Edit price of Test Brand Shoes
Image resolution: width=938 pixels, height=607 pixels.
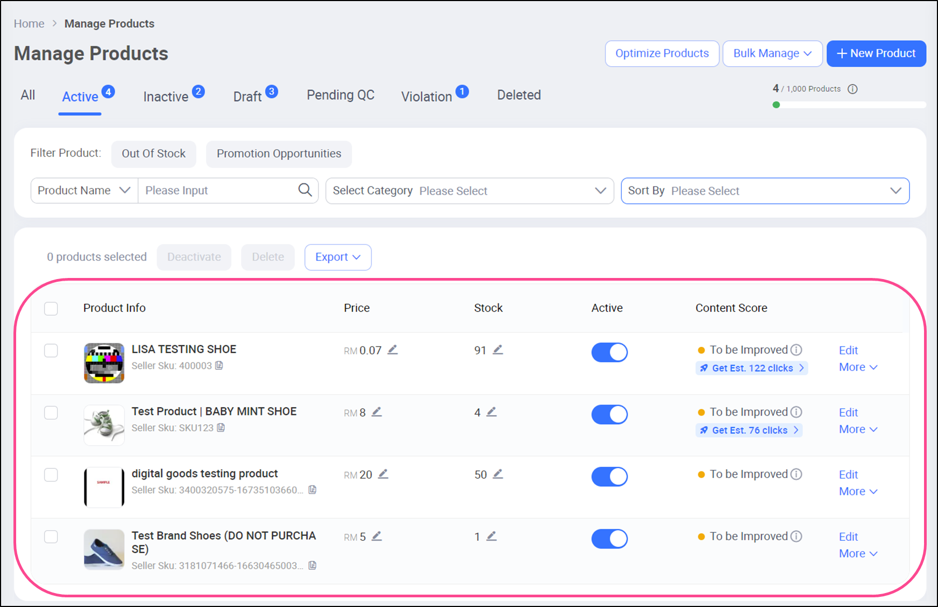coord(377,537)
